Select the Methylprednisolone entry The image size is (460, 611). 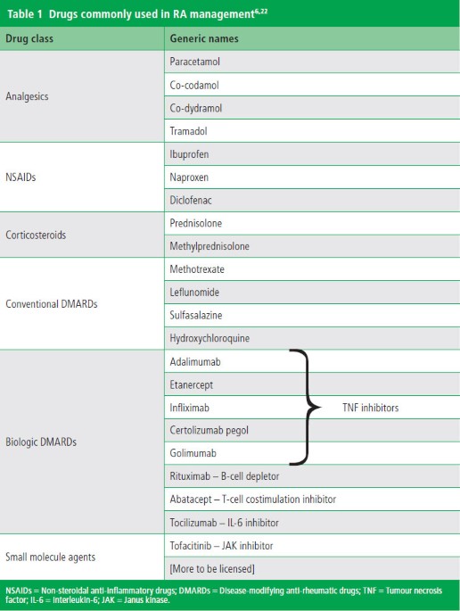click(x=312, y=246)
